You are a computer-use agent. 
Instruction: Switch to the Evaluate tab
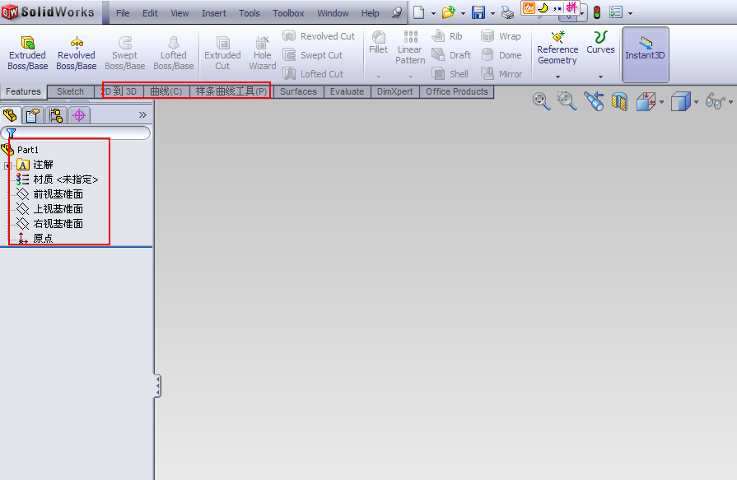click(x=347, y=91)
